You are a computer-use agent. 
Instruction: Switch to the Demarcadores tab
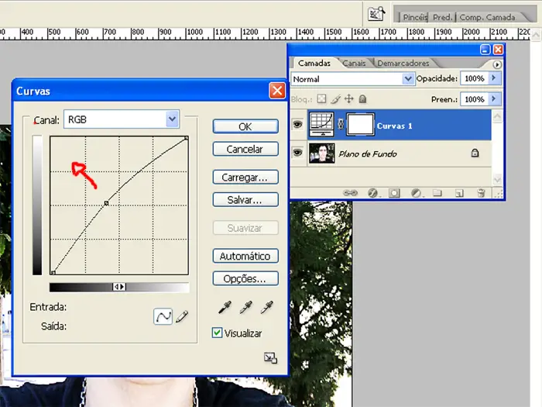(403, 64)
